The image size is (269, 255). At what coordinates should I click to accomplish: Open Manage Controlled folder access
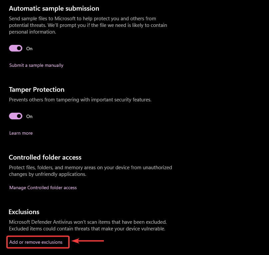coord(43,188)
